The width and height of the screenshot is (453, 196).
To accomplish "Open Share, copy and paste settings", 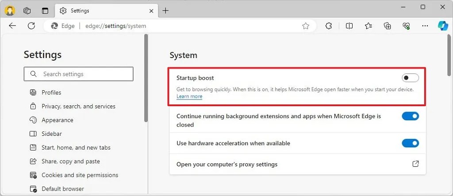I will [x=65, y=161].
